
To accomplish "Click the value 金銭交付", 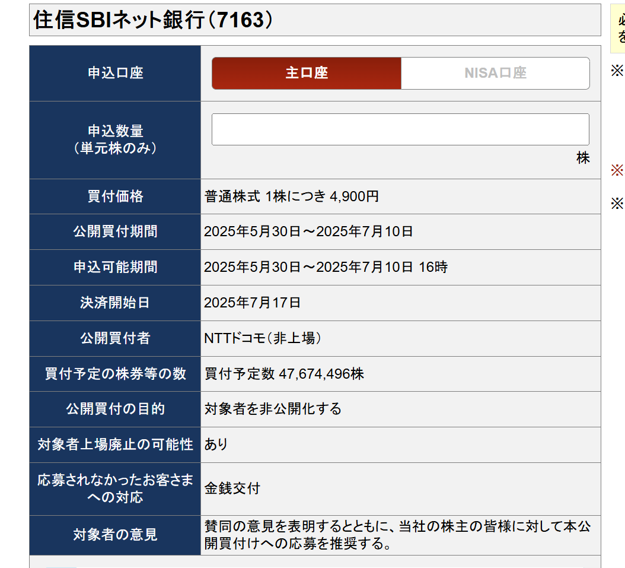I will 232,488.
